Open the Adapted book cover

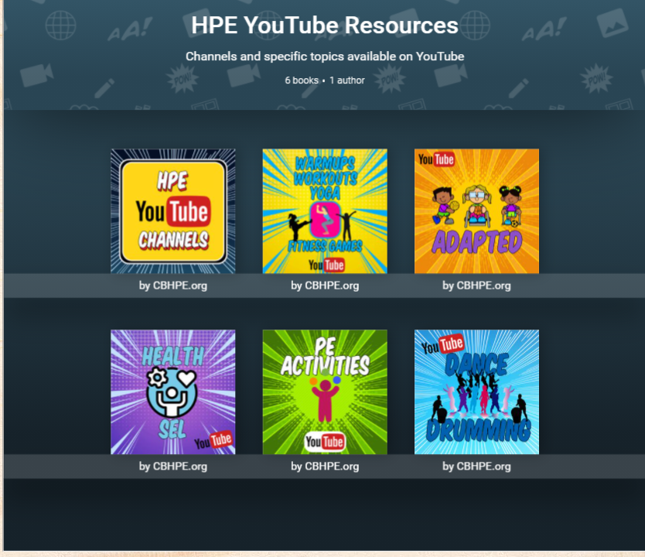point(476,211)
